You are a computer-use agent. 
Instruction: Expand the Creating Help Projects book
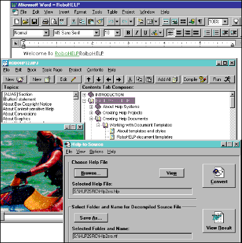[91, 113]
